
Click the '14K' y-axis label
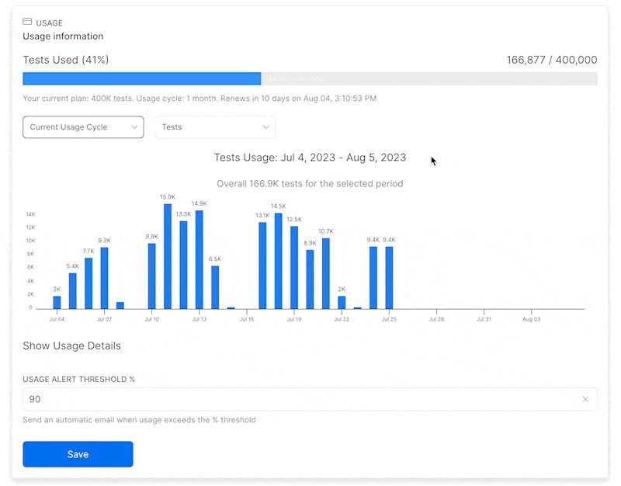30,214
